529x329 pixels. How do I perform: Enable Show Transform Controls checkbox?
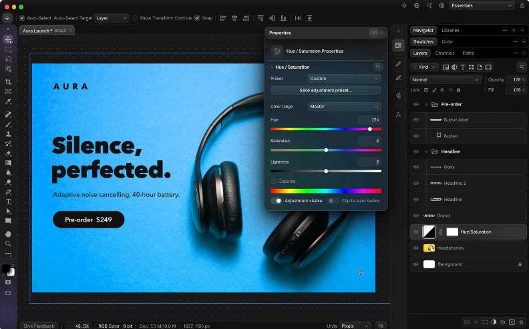[135, 18]
